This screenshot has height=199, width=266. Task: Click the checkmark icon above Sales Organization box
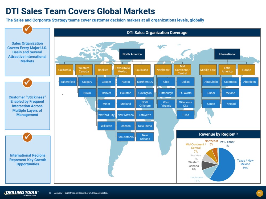pyautogui.click(x=27, y=29)
